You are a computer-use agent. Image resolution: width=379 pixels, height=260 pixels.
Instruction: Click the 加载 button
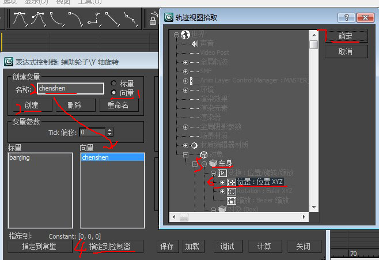pos(193,246)
